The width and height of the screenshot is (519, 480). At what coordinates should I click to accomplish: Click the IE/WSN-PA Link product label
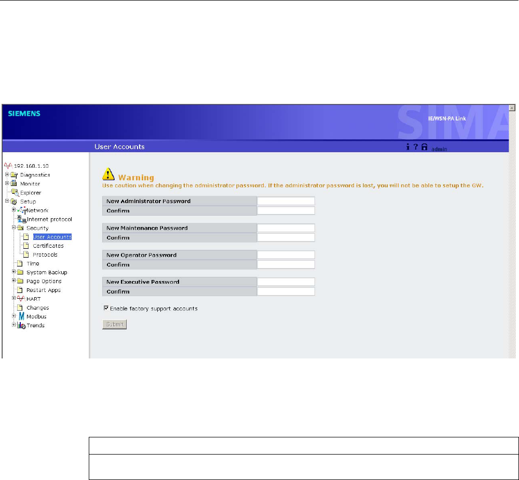447,118
